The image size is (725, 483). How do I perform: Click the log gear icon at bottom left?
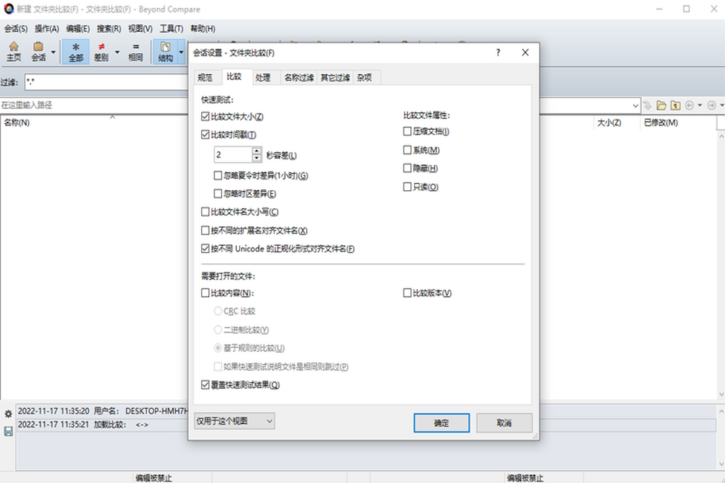pyautogui.click(x=8, y=414)
